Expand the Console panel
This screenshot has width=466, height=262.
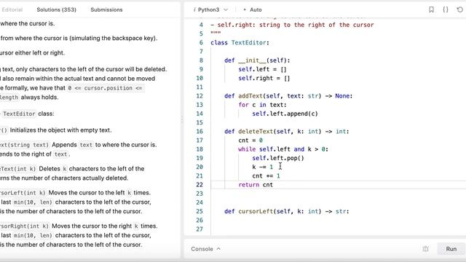tap(205, 249)
